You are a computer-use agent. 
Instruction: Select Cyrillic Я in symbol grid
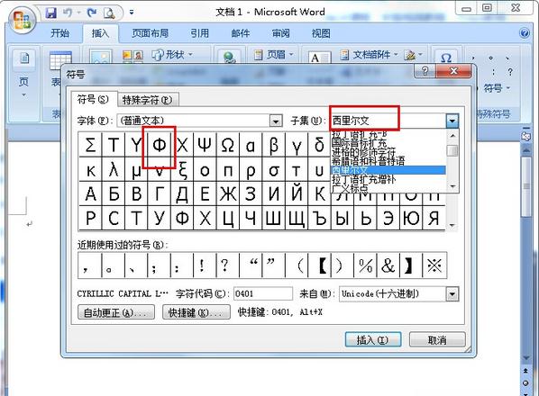point(434,218)
